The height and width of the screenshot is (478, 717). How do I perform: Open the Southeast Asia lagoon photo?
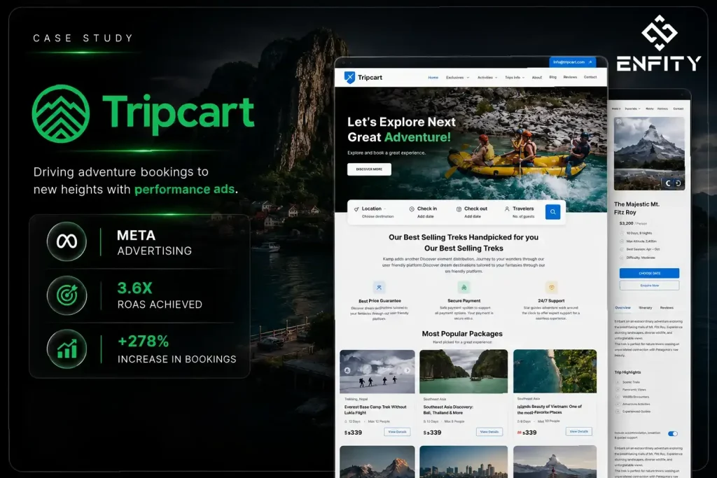click(464, 372)
